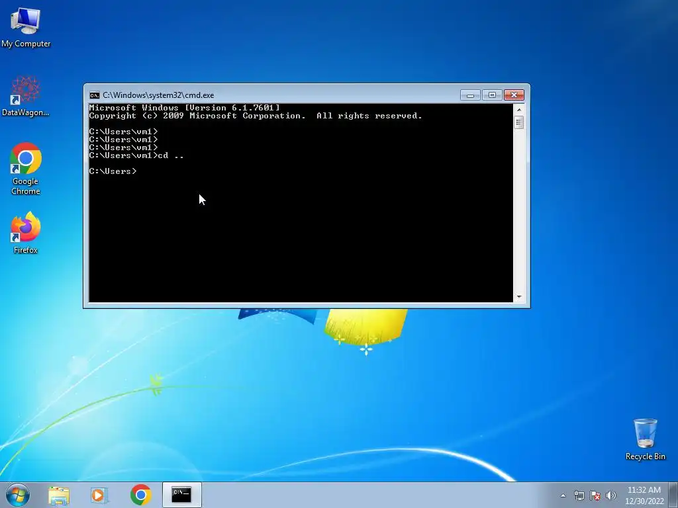
Task: Open the volume speaker tray icon
Action: click(x=611, y=495)
